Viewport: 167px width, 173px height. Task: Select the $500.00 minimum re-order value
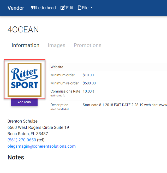point(89,83)
